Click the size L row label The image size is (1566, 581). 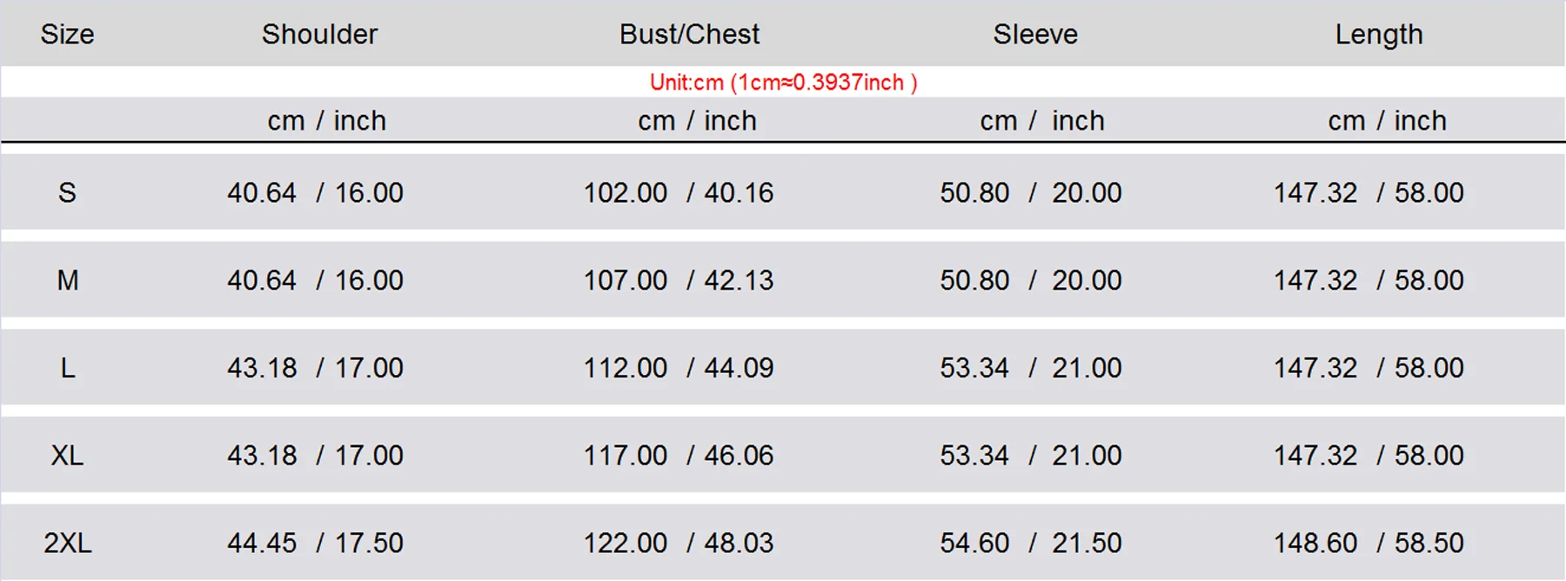[x=68, y=368]
